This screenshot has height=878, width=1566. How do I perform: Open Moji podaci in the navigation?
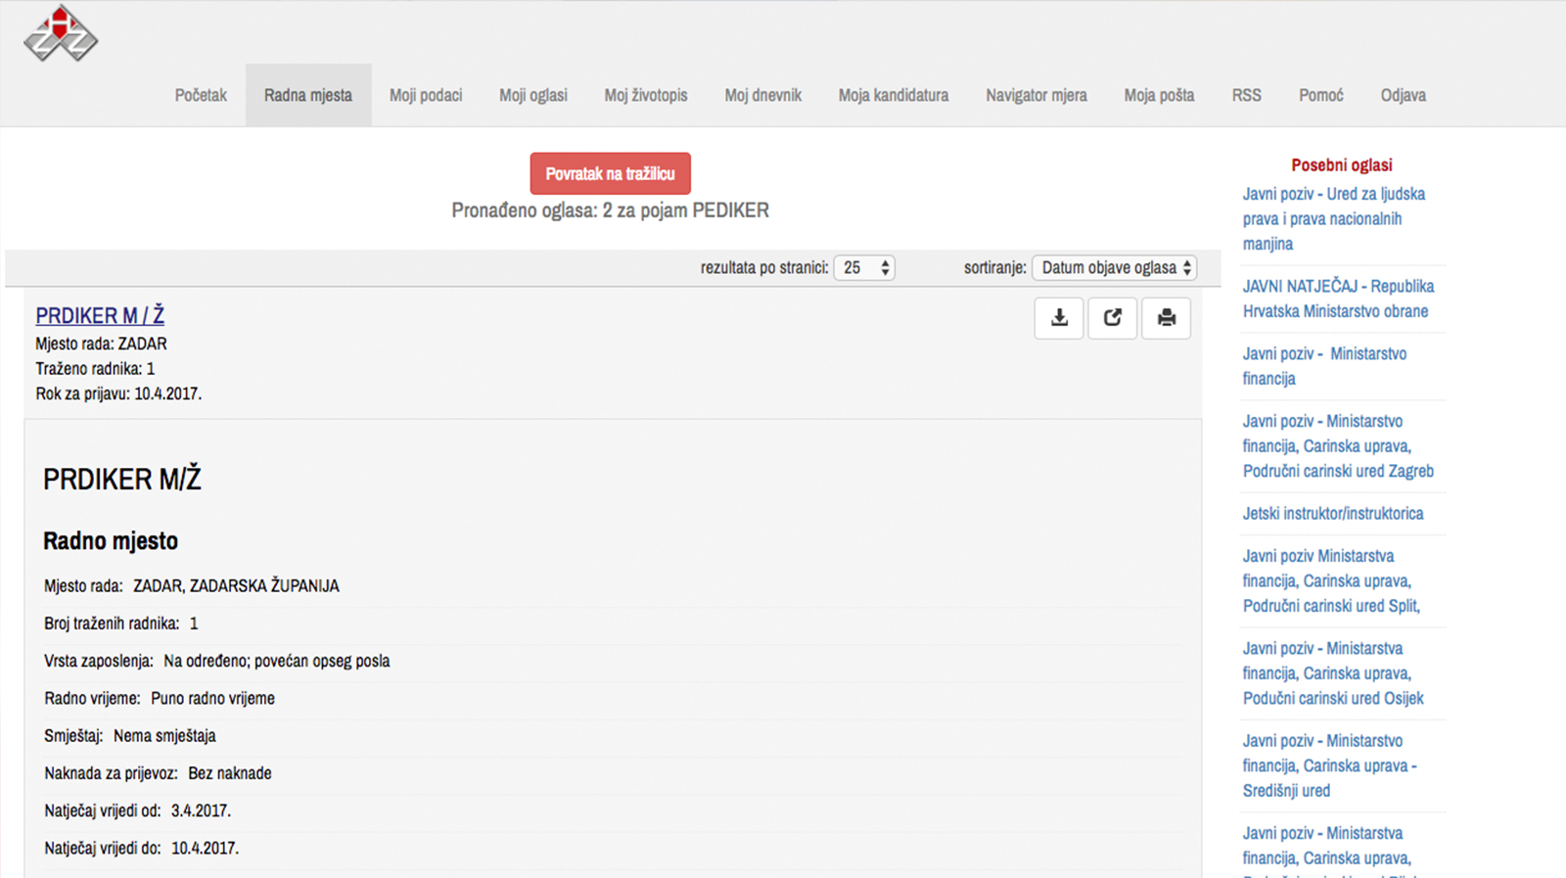click(x=426, y=96)
